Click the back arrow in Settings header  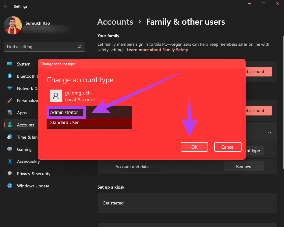6,6
